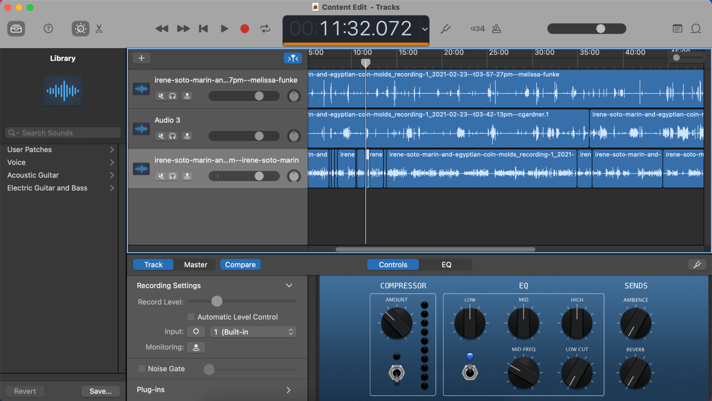Mute the Audio 3 track
The image size is (712, 401).
[x=161, y=136]
